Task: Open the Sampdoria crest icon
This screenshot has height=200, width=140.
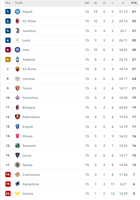Action: pyautogui.click(x=17, y=184)
